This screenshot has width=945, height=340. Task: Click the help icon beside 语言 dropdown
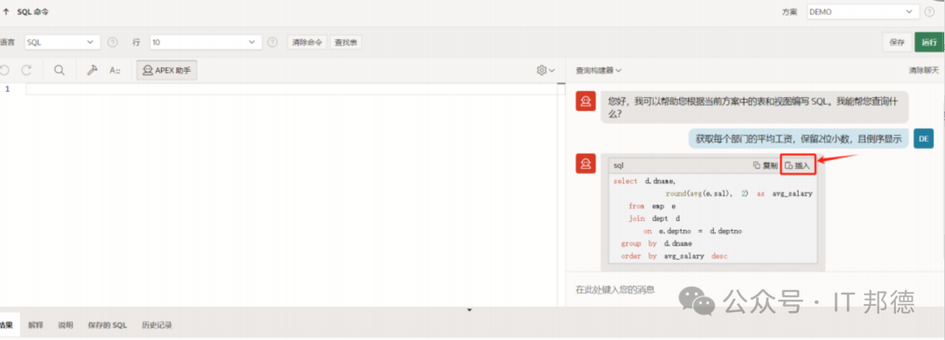[112, 42]
